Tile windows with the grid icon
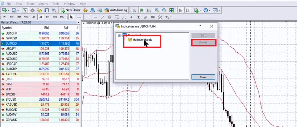This screenshot has width=297, height=127. pyautogui.click(x=171, y=10)
